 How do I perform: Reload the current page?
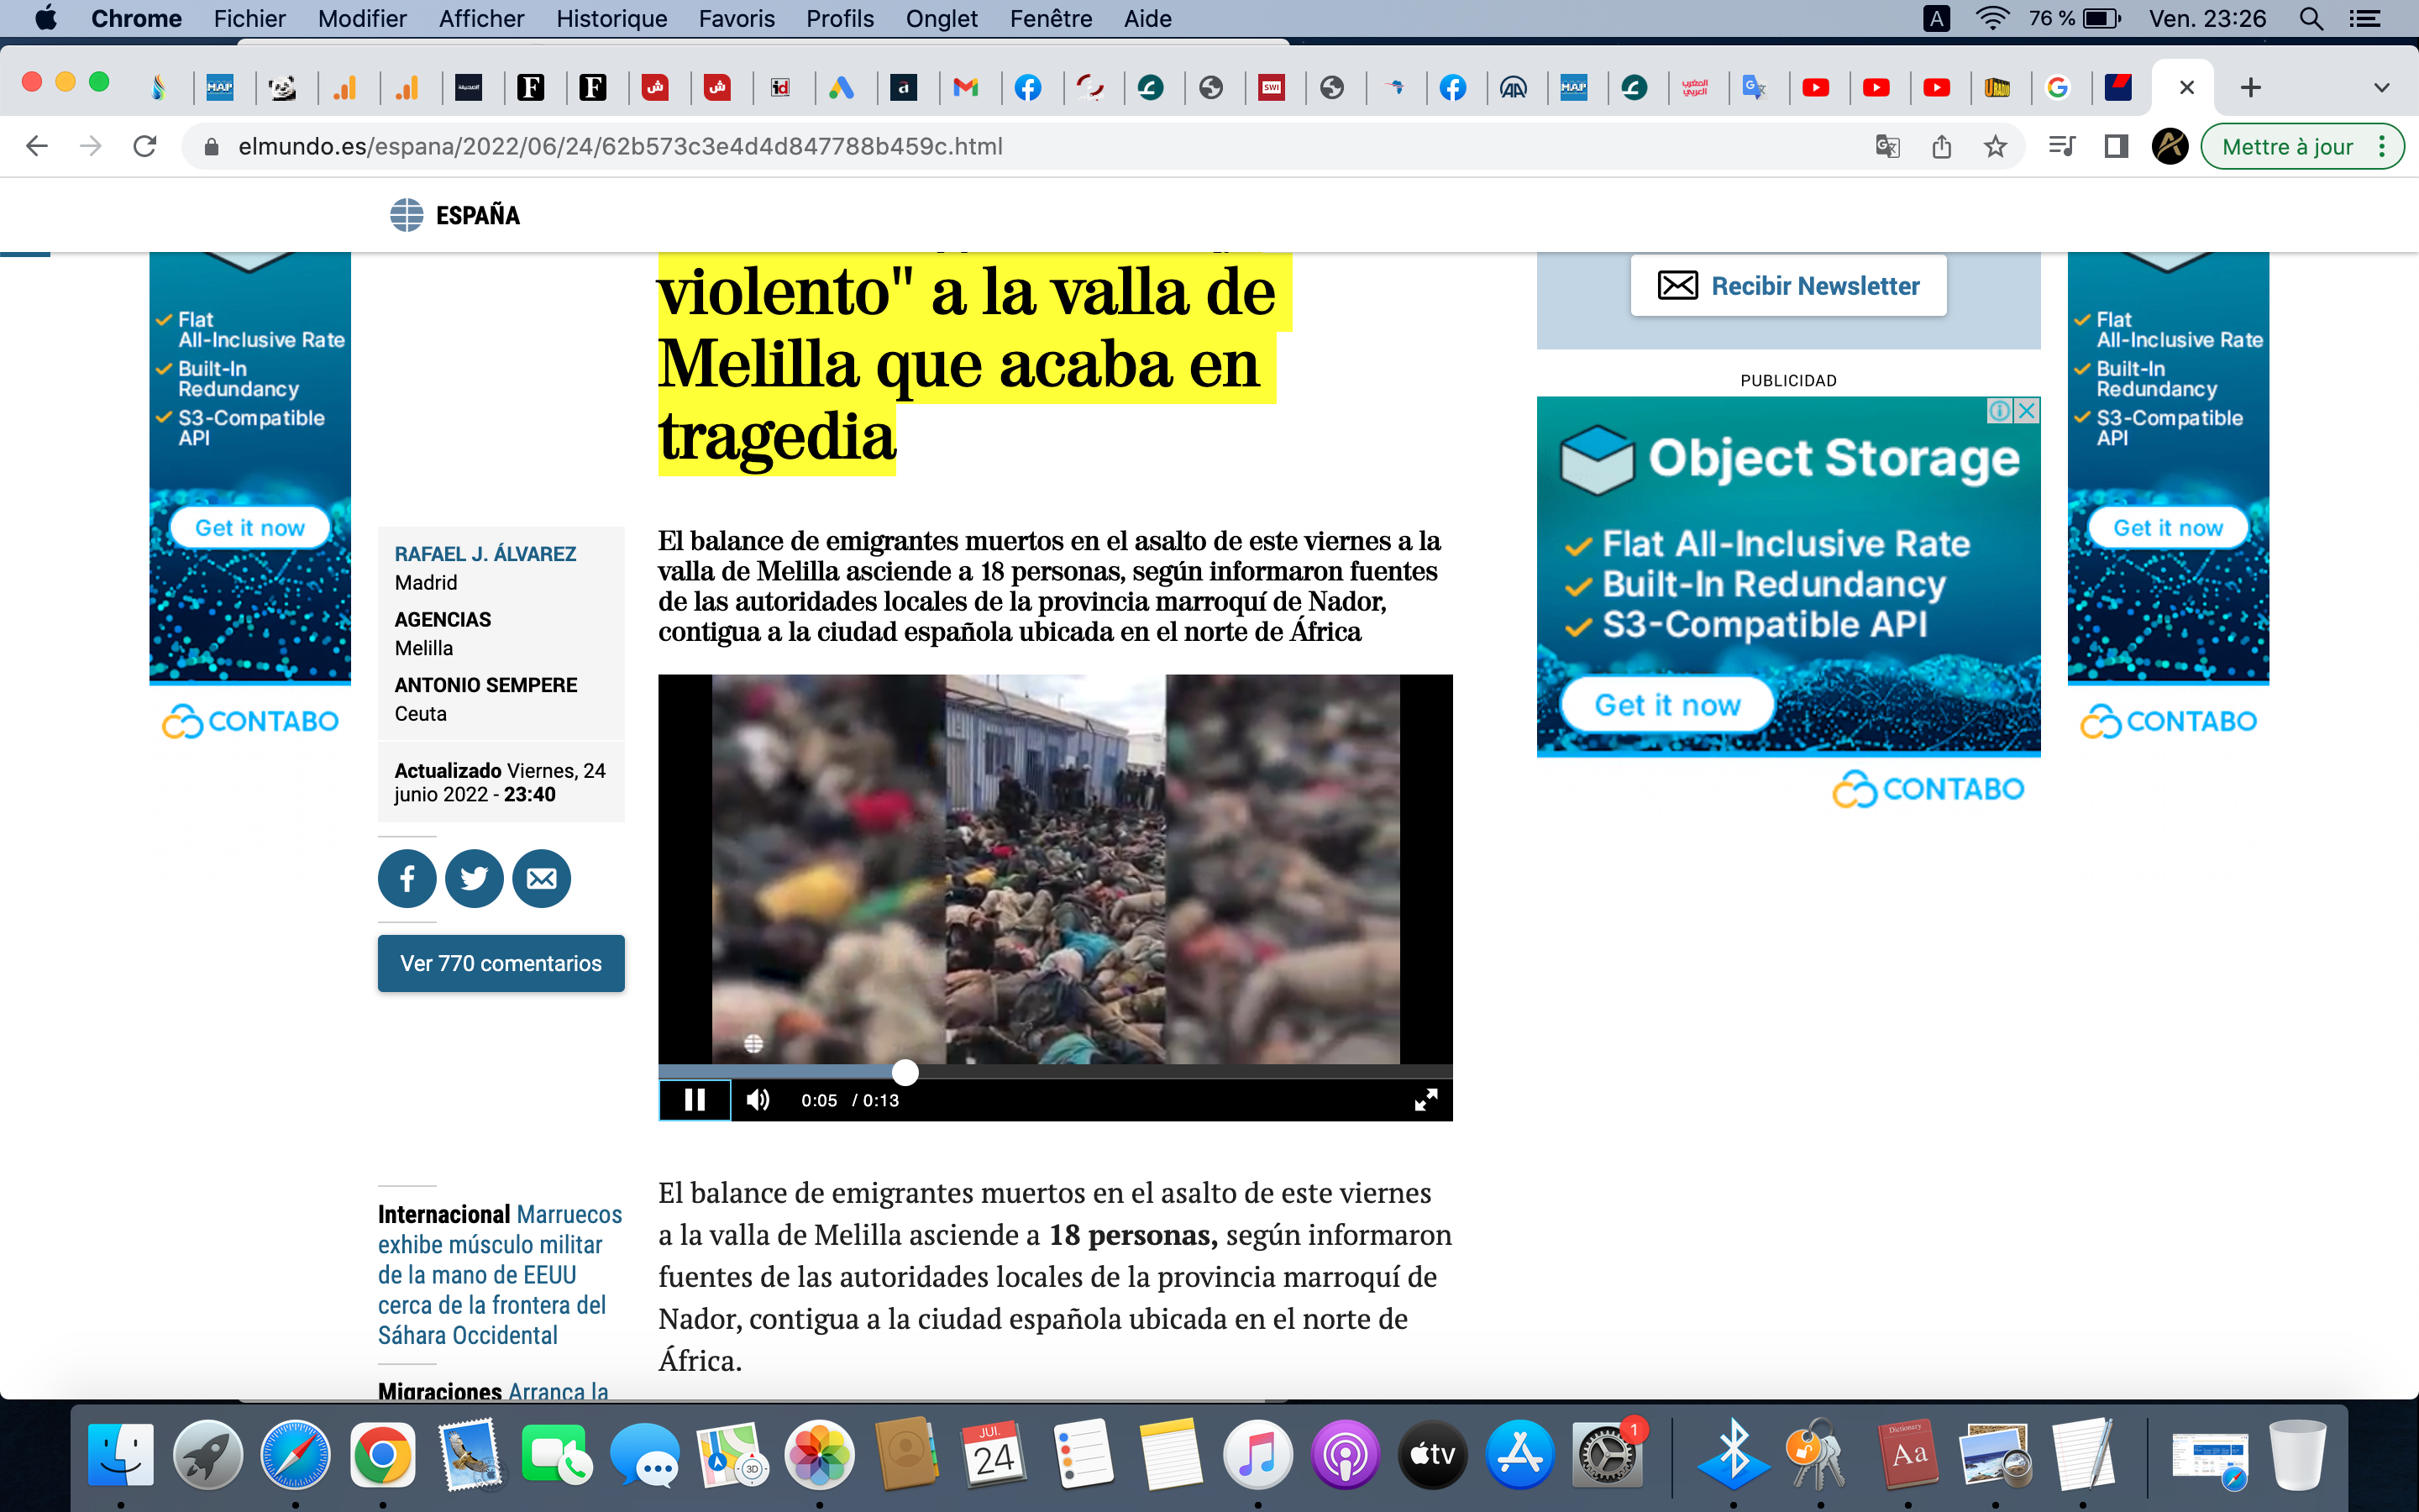coord(145,147)
